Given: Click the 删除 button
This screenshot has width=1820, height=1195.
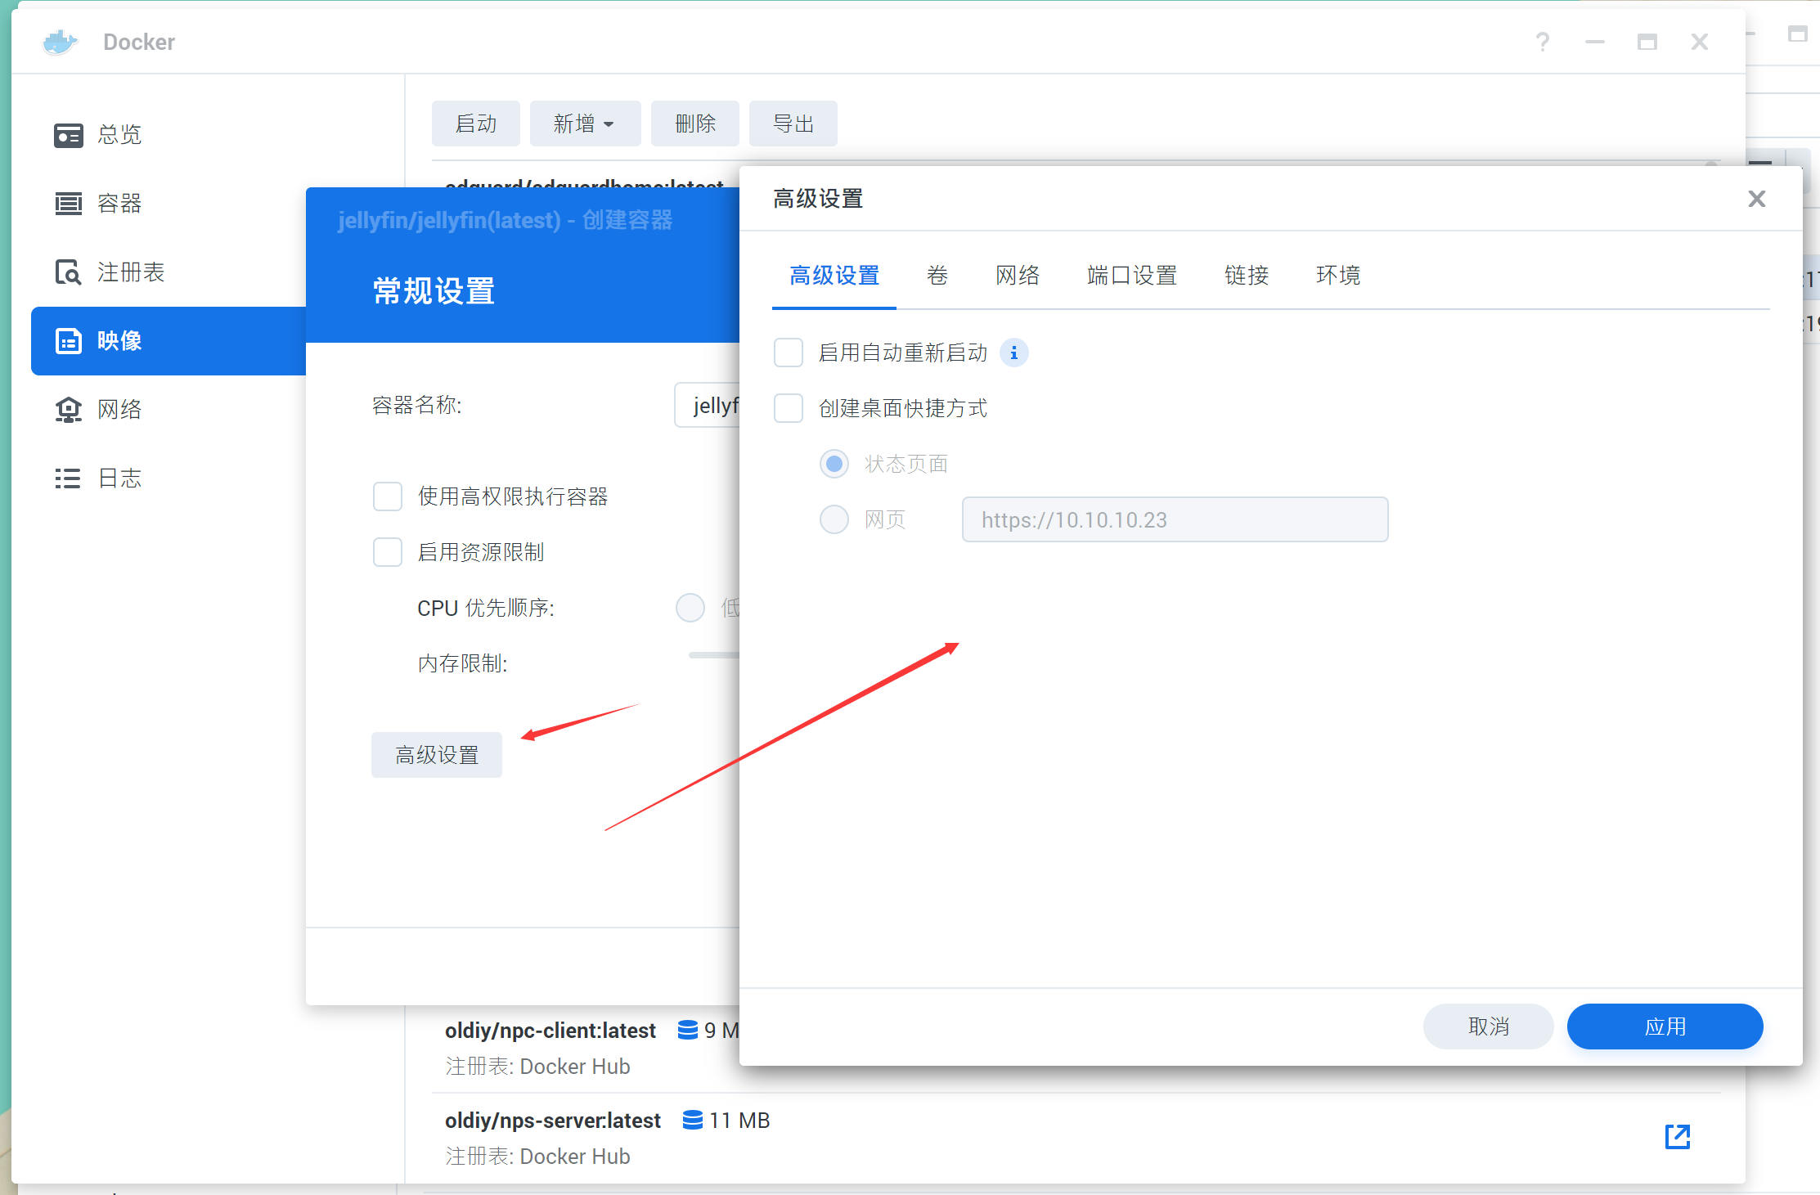Looking at the screenshot, I should coord(695,124).
